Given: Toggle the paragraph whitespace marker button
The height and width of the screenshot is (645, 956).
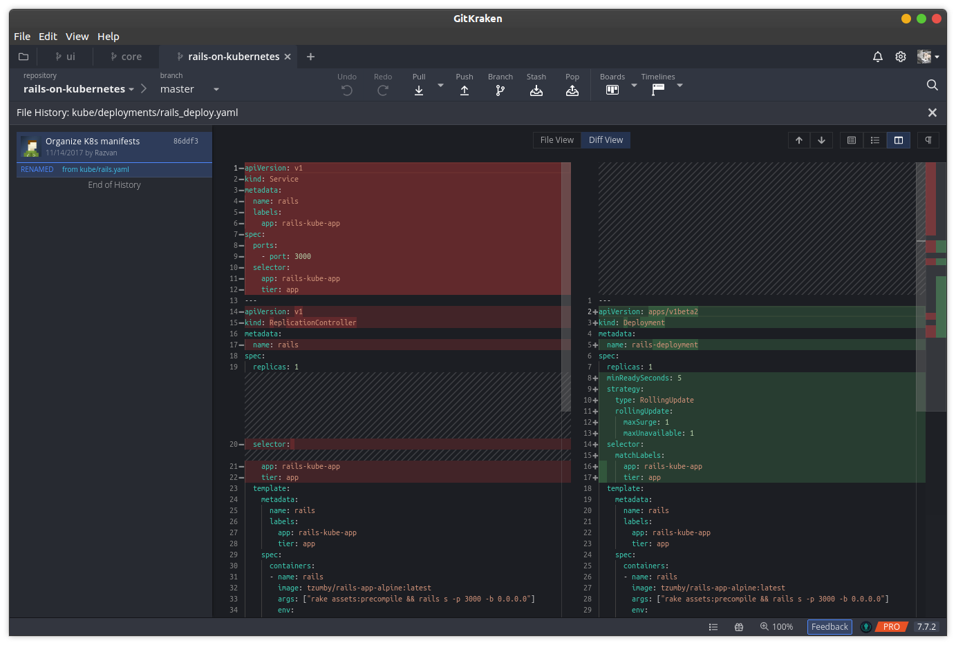Looking at the screenshot, I should 928,140.
